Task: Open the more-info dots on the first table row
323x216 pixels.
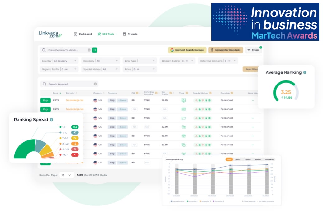Action: 253,100
